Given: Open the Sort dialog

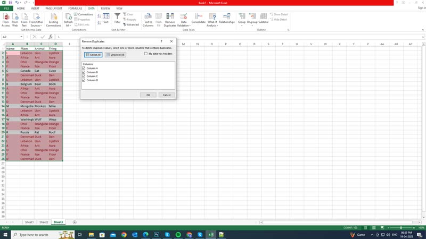Looking at the screenshot, I should tap(106, 19).
